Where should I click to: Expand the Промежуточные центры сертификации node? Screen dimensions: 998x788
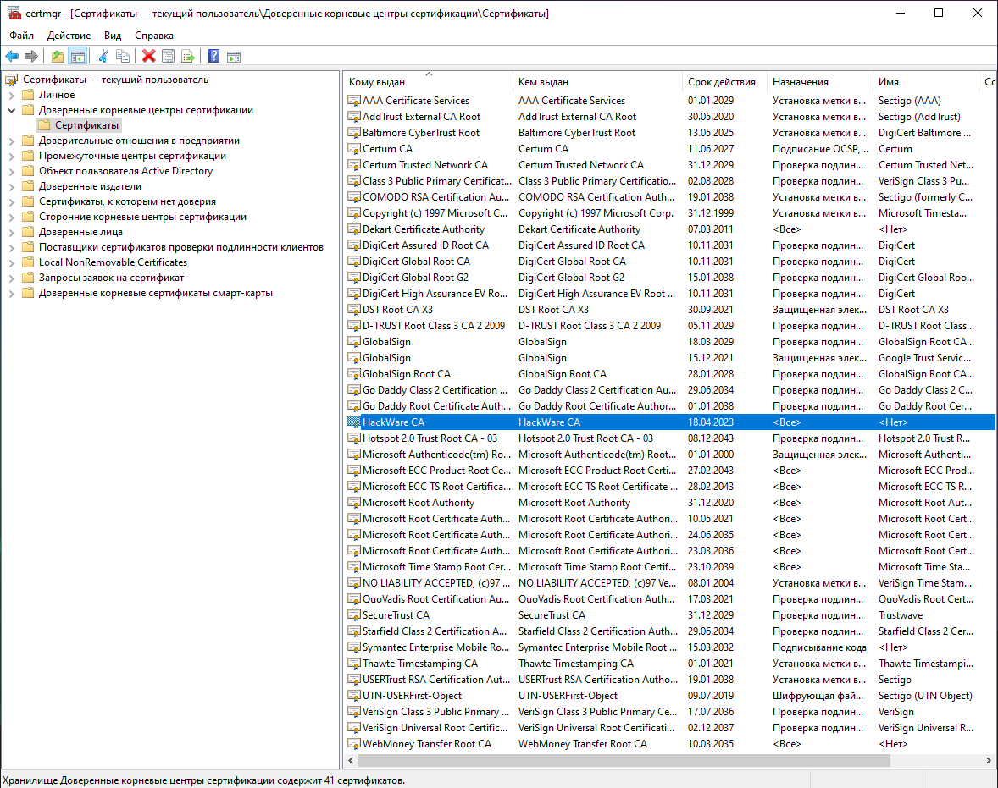click(12, 156)
